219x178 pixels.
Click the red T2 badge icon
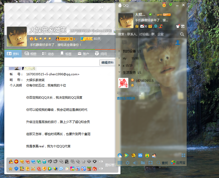(x=39, y=169)
